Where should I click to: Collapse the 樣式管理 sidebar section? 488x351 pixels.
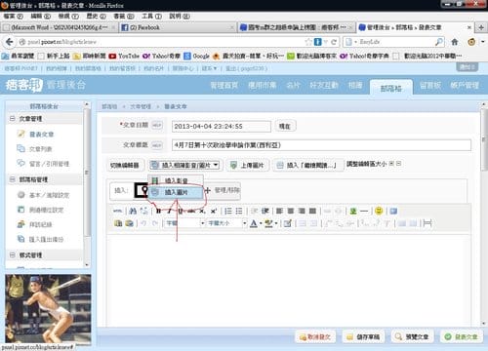point(12,255)
